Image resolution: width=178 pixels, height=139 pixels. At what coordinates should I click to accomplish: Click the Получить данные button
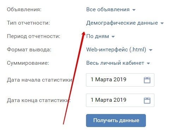116,120
